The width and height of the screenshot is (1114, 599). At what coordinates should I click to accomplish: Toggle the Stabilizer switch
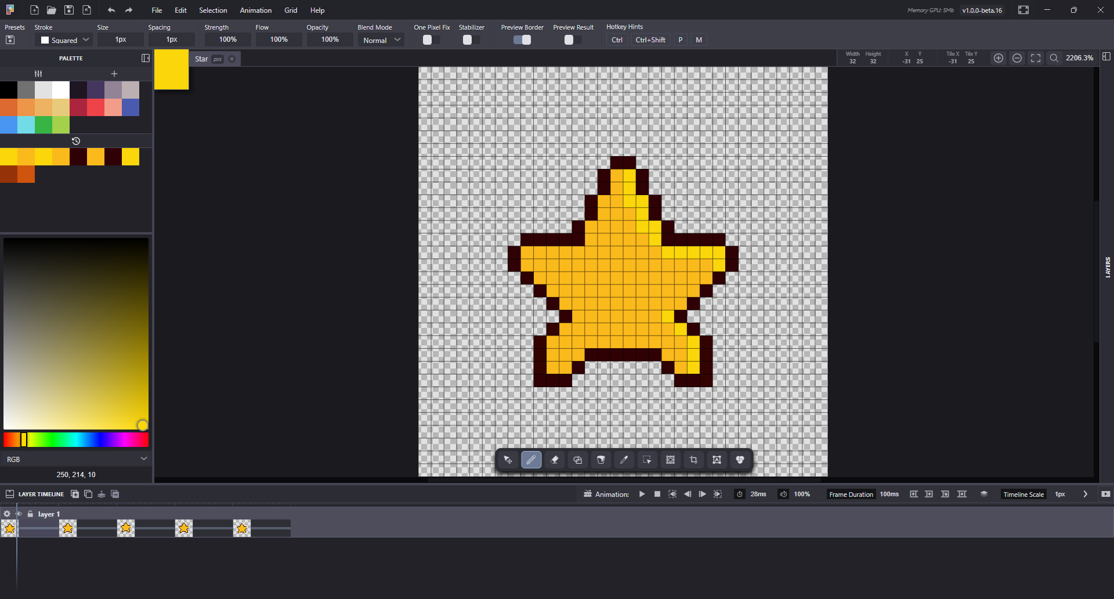click(471, 39)
